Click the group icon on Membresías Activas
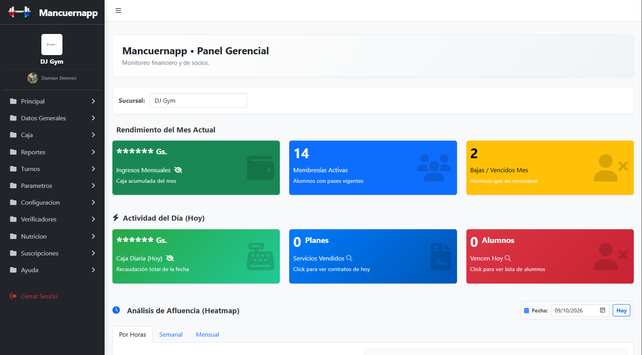Image resolution: width=642 pixels, height=355 pixels. (434, 168)
